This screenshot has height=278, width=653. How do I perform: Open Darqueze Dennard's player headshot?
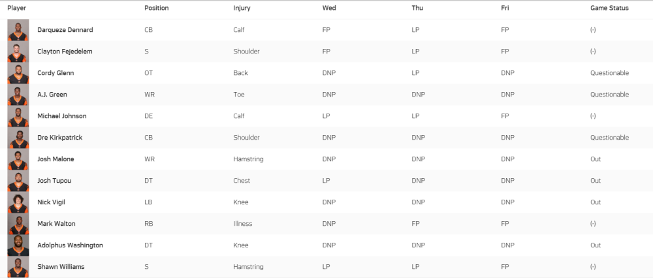(18, 30)
